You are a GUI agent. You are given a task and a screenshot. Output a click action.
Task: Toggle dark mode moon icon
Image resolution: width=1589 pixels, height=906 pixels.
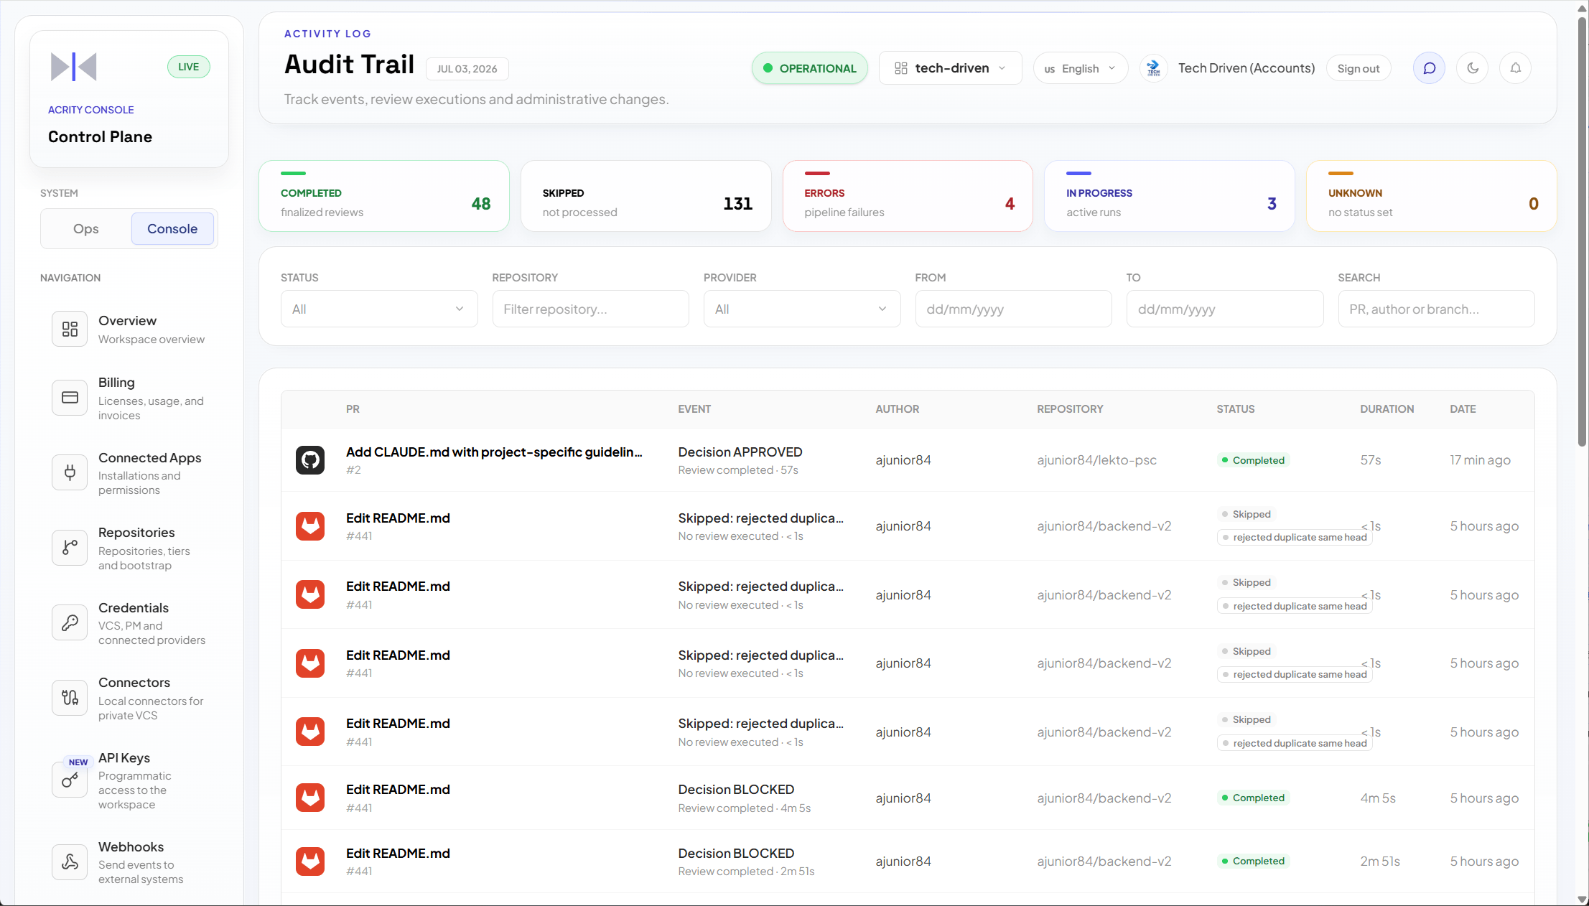coord(1473,68)
